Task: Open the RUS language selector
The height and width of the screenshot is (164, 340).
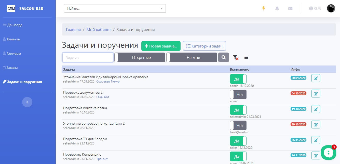Action: coord(315,8)
